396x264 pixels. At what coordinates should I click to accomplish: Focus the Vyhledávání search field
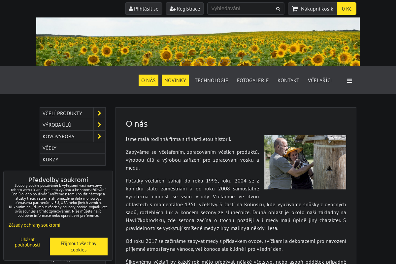tap(241, 9)
